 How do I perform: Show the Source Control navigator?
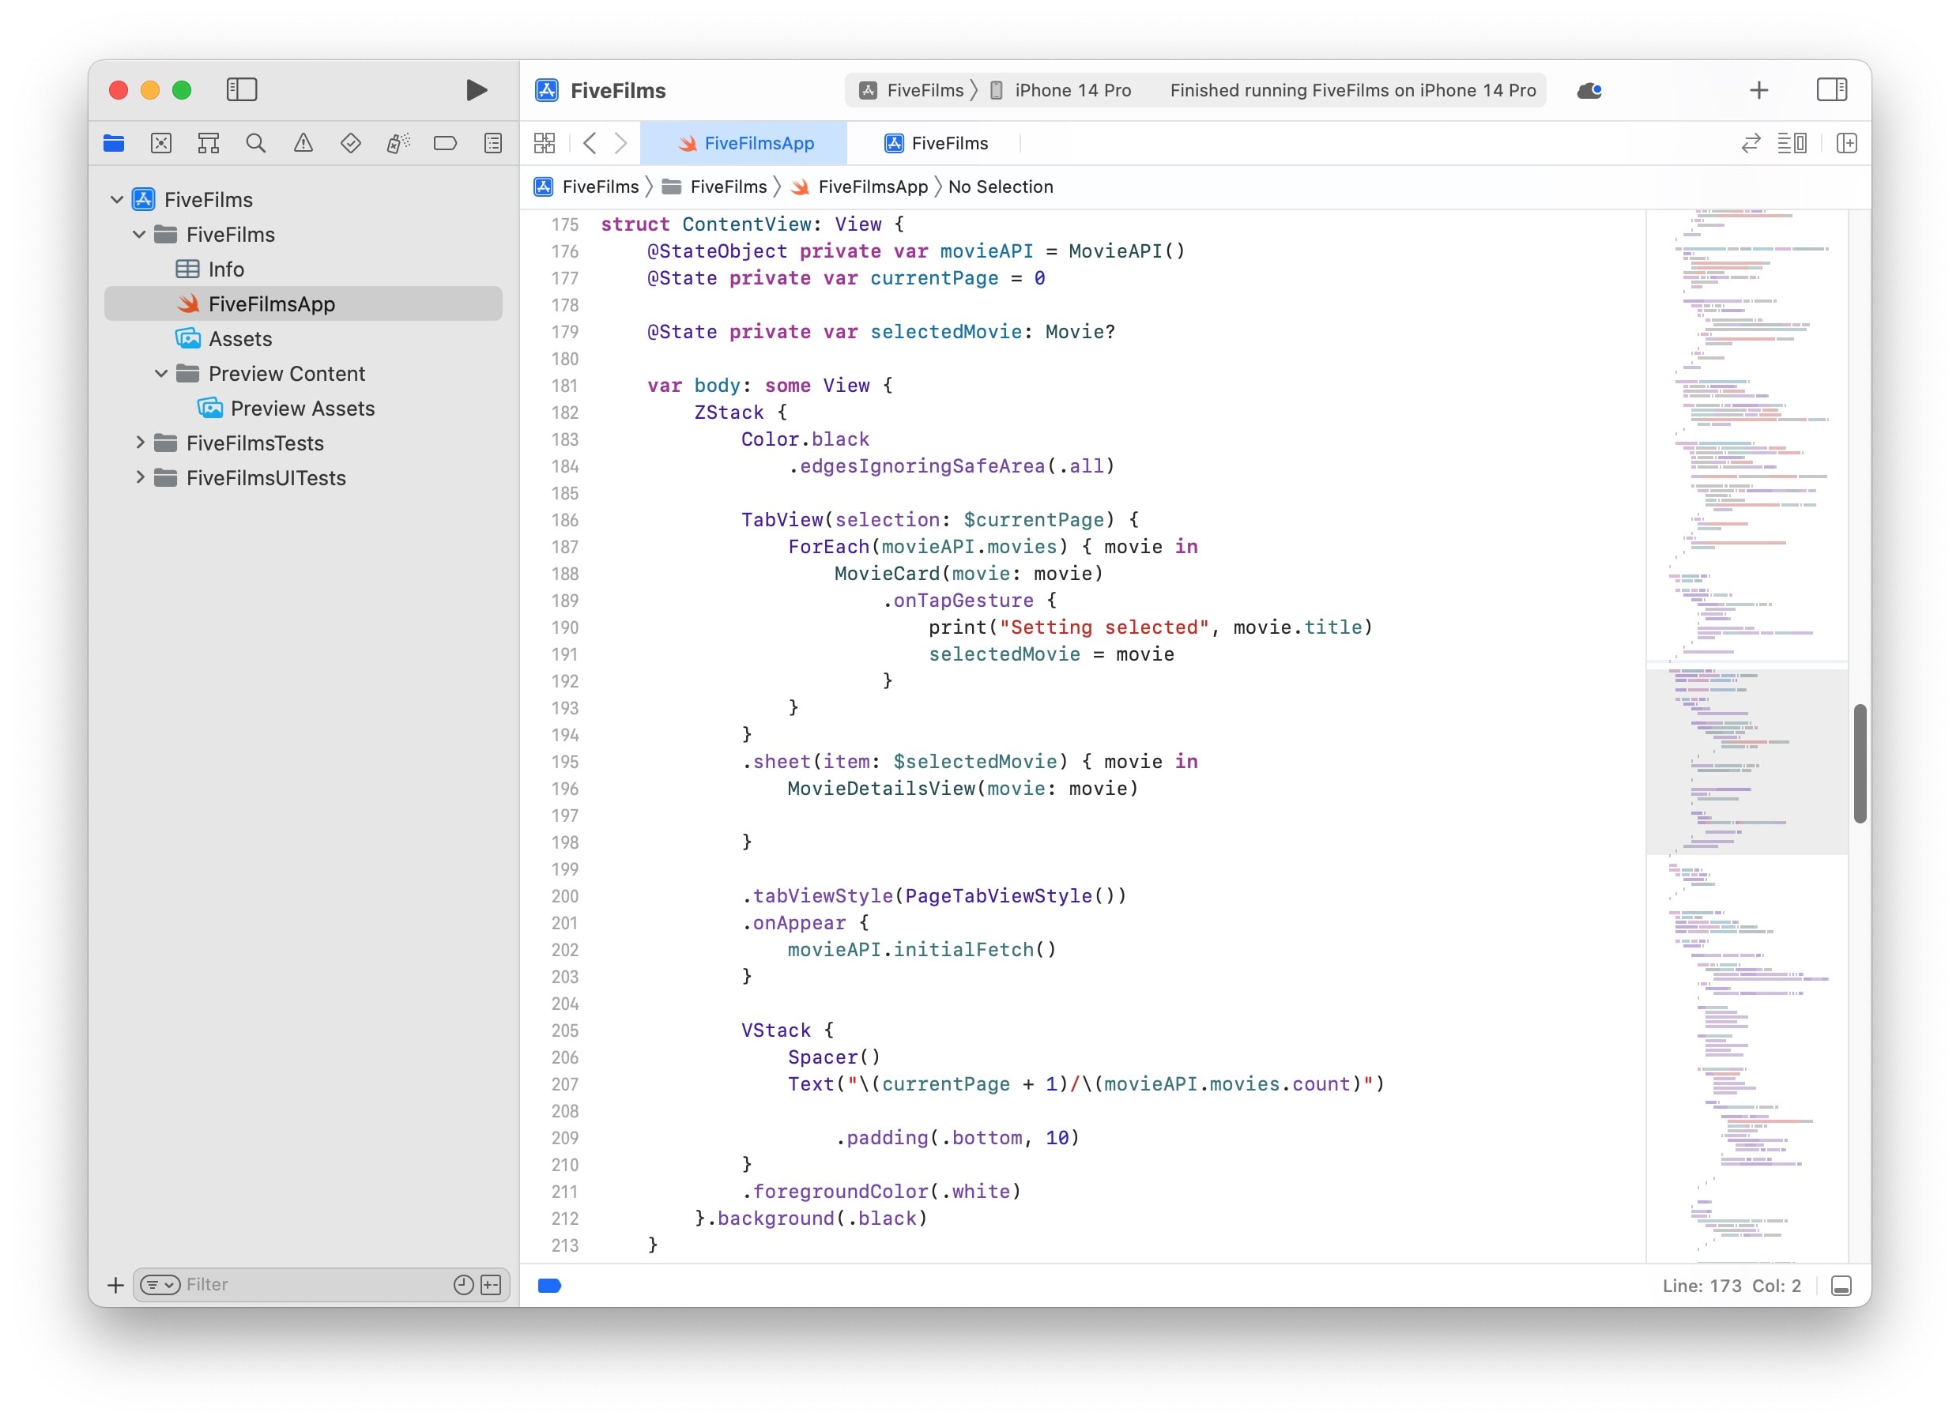coord(161,144)
